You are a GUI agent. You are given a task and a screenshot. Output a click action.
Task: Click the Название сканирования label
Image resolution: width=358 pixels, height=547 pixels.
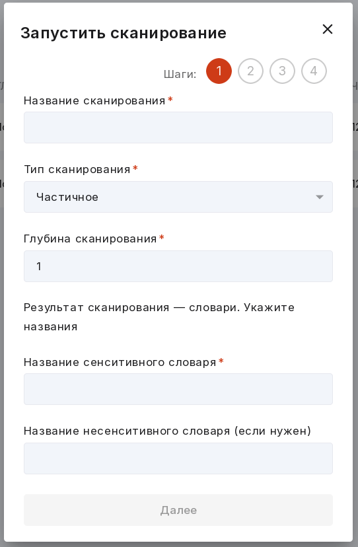click(94, 101)
